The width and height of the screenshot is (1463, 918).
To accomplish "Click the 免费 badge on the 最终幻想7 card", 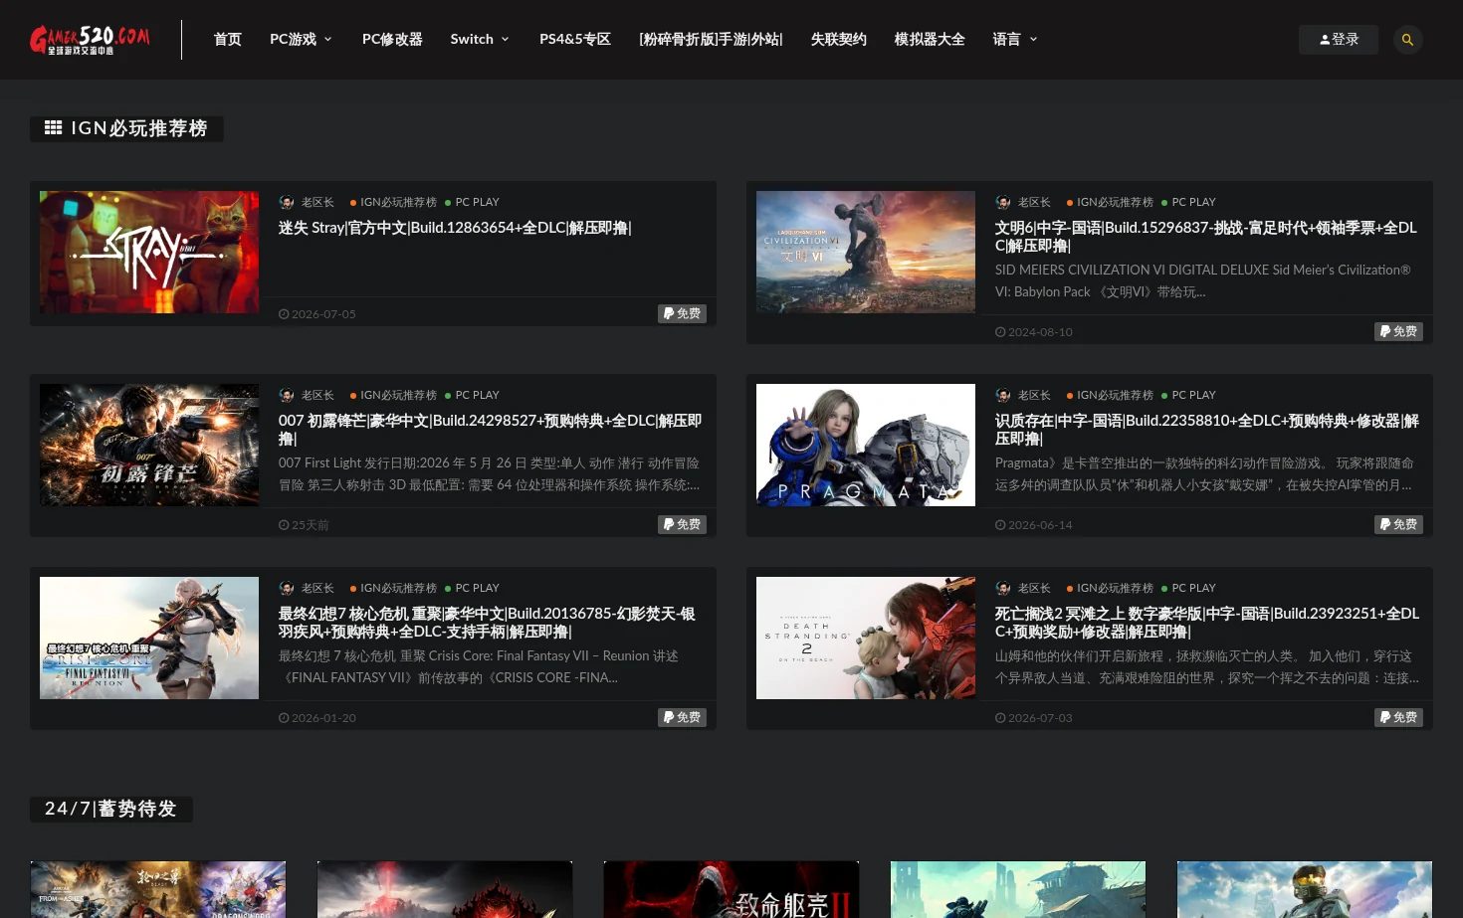I will point(682,717).
